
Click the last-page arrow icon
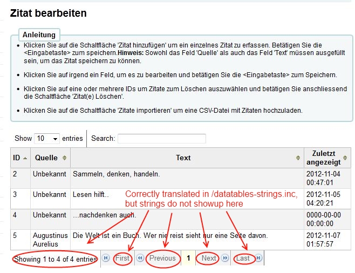click(258, 258)
